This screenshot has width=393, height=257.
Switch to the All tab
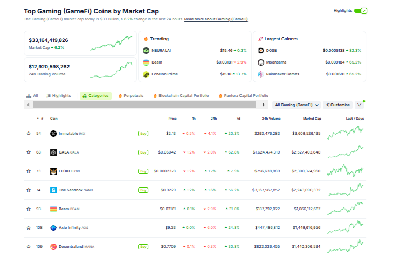click(32, 96)
